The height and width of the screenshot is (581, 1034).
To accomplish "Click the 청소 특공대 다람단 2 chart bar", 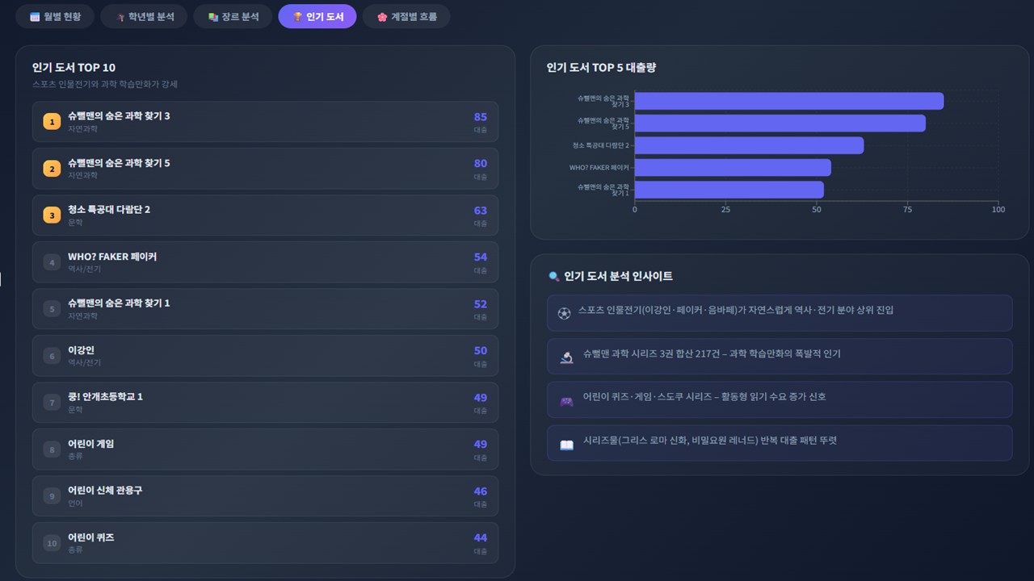I will tap(749, 145).
